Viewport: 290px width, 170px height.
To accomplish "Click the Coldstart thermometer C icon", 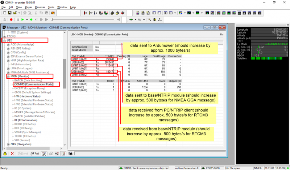I will (x=96, y=13).
